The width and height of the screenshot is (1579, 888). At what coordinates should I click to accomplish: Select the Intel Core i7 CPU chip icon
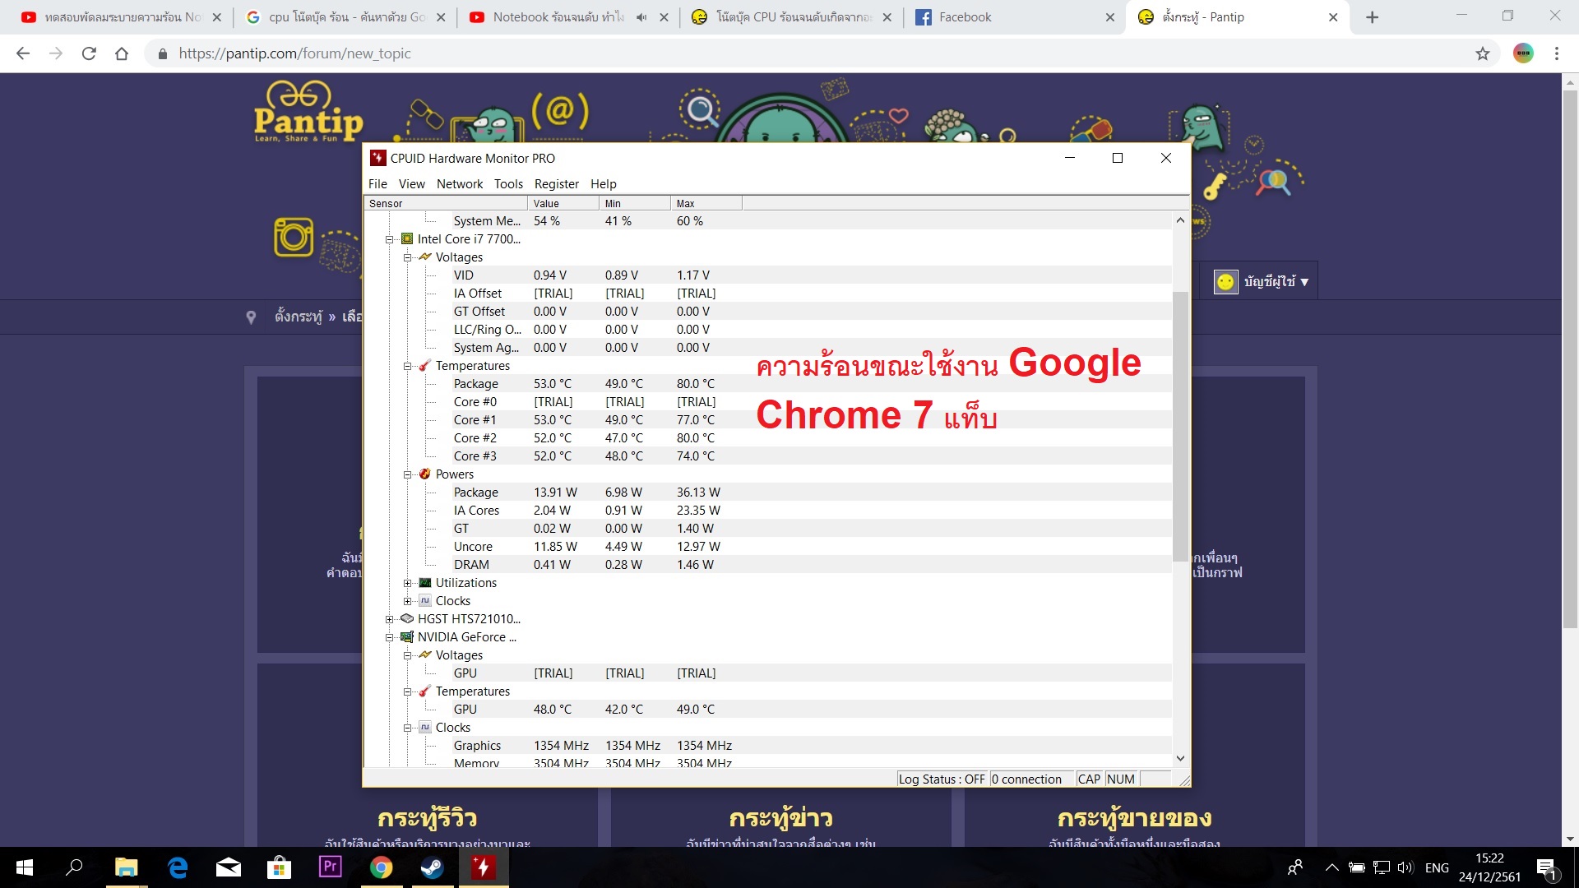pos(406,239)
